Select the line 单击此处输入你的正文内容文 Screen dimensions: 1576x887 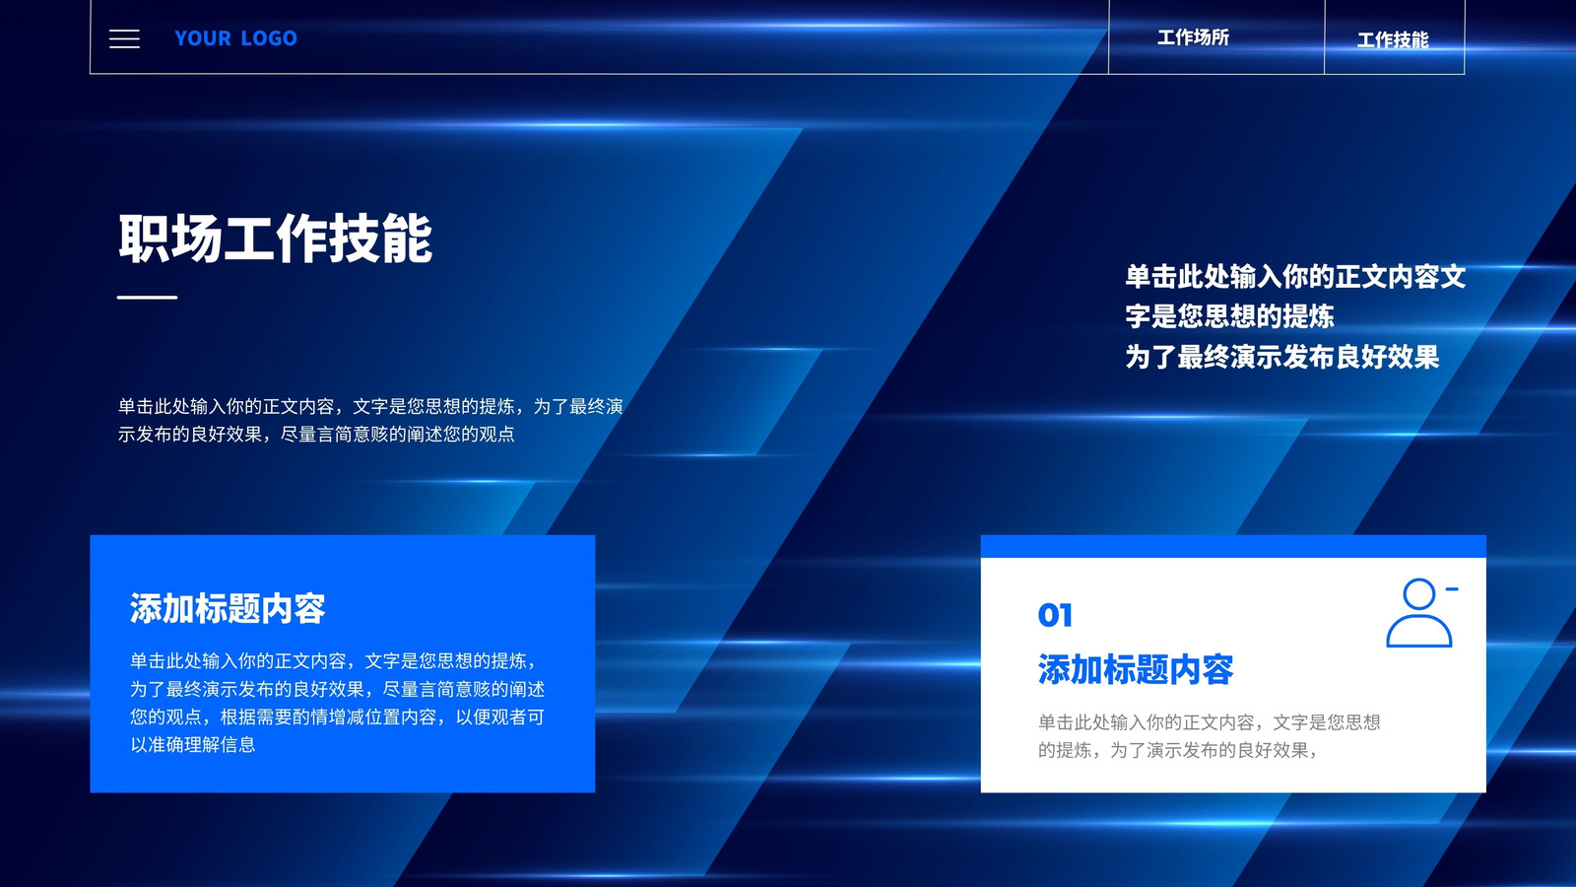pos(1295,277)
